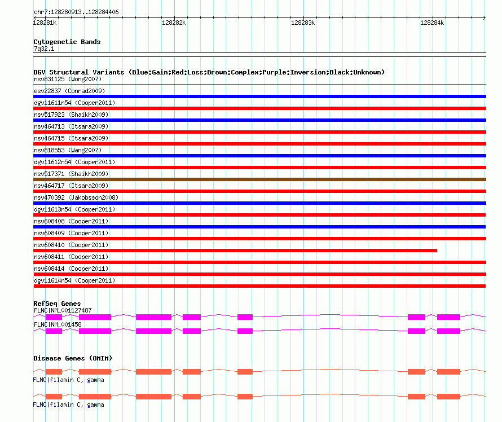Open the nsv464713 (Itsara2009) variant label
Image resolution: width=502 pixels, height=422 pixels.
click(71, 126)
